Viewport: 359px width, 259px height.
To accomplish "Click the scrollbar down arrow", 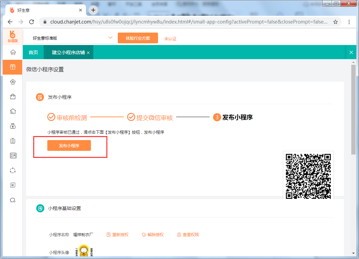I will coord(353,253).
